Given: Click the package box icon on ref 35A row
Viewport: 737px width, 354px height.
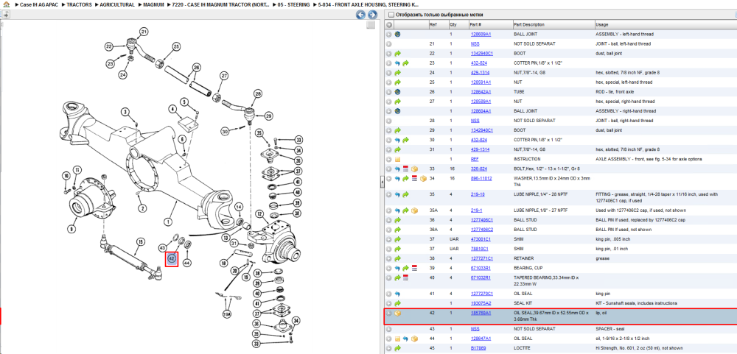Looking at the screenshot, I should 414,210.
